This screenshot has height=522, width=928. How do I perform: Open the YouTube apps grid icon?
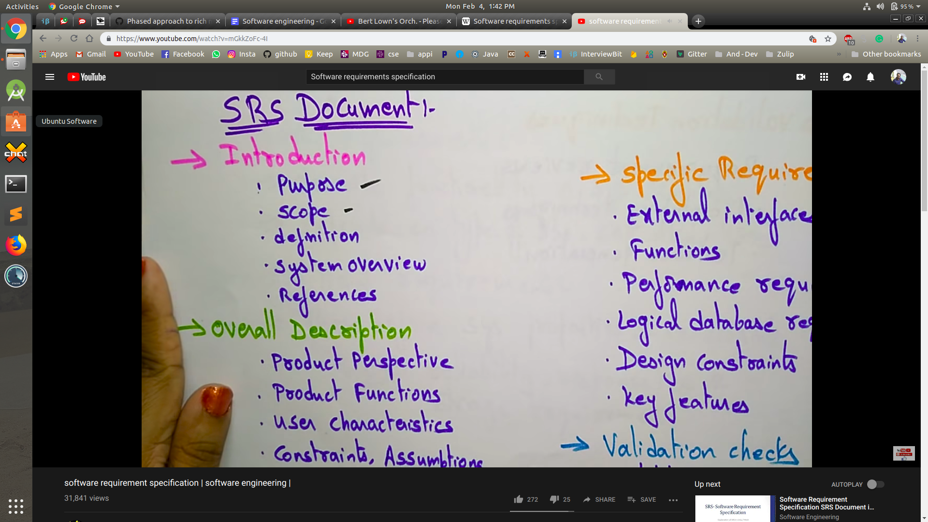coord(824,77)
